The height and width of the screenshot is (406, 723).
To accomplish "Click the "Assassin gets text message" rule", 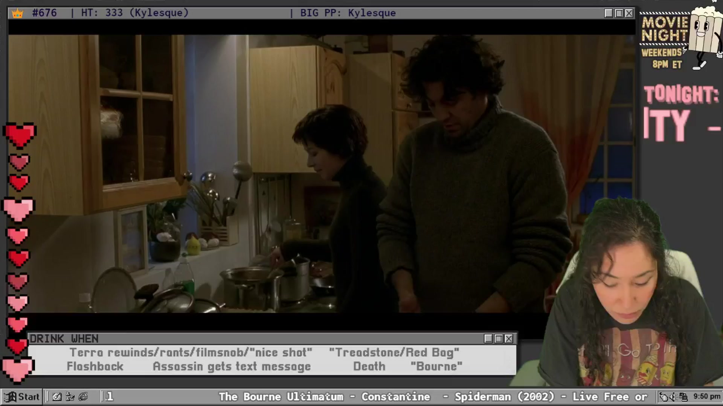I will (x=232, y=367).
